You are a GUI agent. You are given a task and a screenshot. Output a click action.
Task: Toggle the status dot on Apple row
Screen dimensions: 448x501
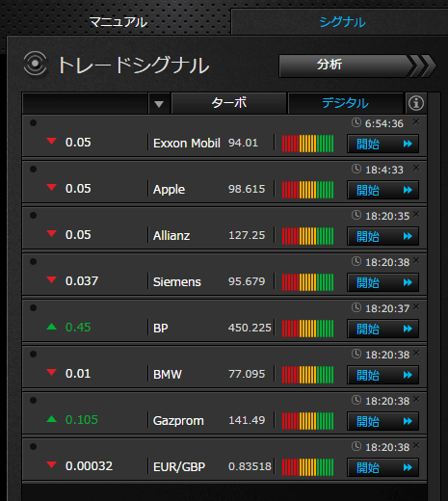[x=33, y=170]
